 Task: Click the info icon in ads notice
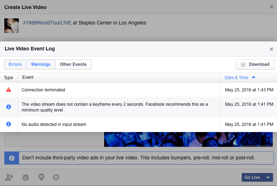tap(12, 158)
